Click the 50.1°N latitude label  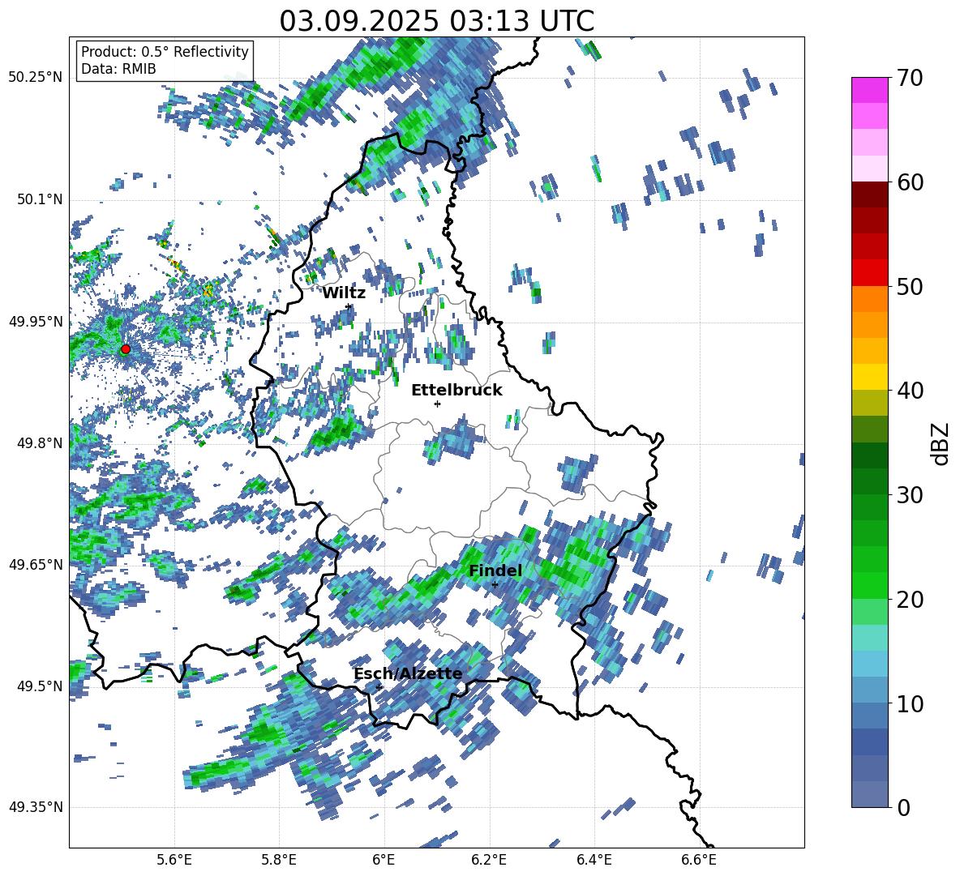(x=39, y=200)
